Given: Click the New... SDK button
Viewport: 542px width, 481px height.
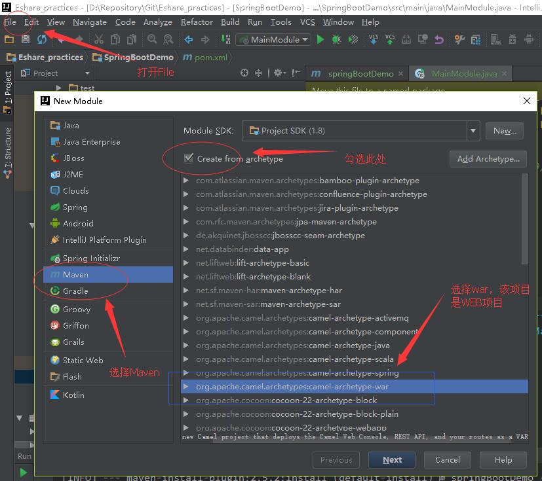Looking at the screenshot, I should pyautogui.click(x=505, y=131).
